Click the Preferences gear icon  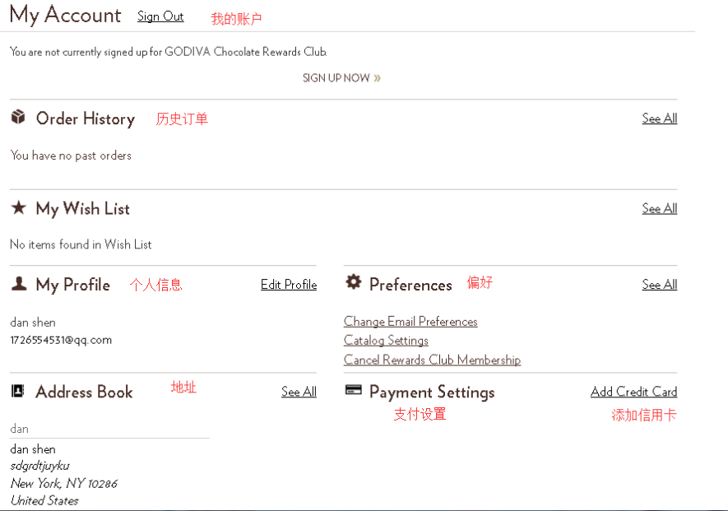354,282
